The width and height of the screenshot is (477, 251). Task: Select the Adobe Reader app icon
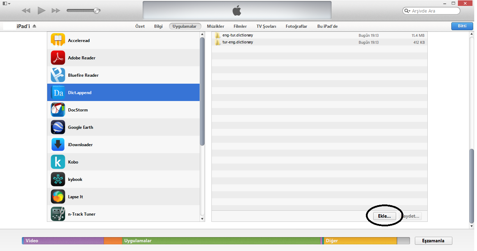pyautogui.click(x=58, y=58)
